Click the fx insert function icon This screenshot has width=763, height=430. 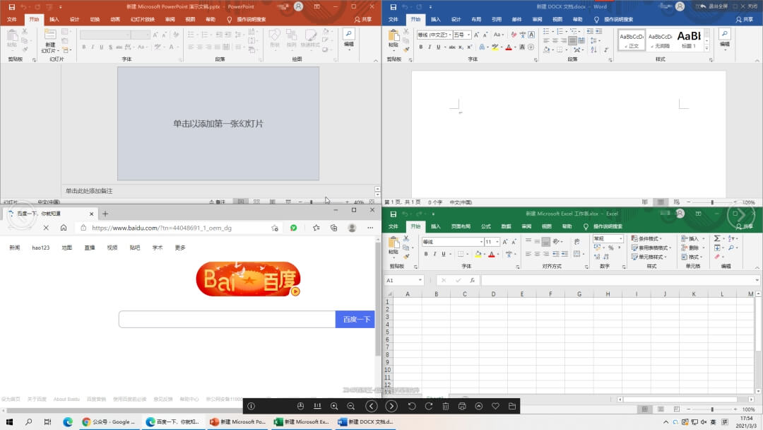pyautogui.click(x=473, y=281)
